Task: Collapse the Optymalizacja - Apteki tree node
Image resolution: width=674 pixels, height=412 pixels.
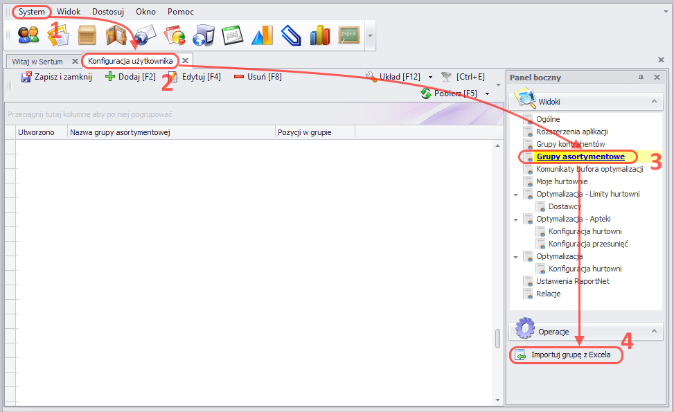Action: pyautogui.click(x=515, y=220)
